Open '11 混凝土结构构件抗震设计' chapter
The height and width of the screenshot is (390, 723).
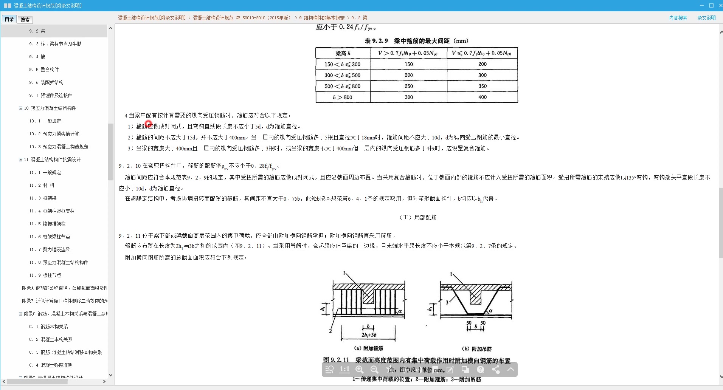(52, 159)
